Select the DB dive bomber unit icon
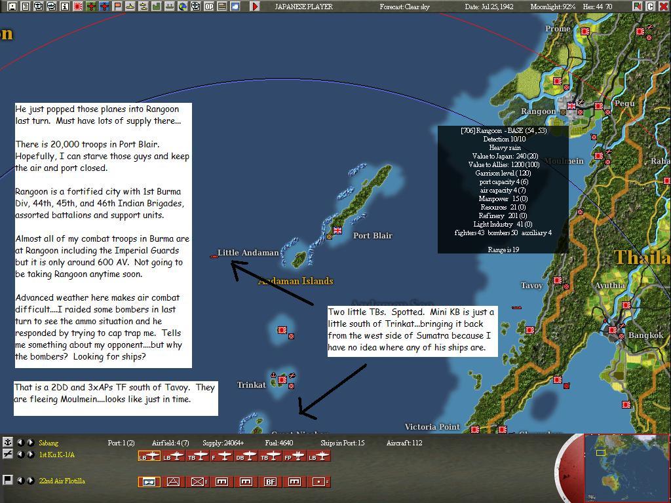Viewport: 671px width, 503px height. [x=246, y=456]
